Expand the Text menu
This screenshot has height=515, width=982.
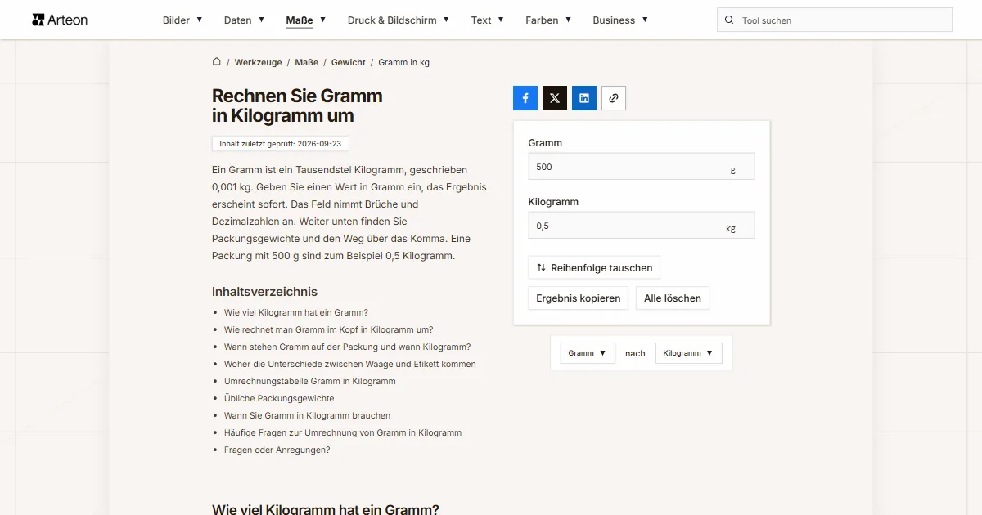(x=488, y=20)
